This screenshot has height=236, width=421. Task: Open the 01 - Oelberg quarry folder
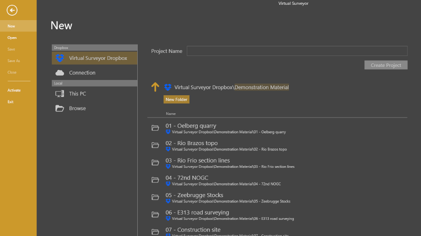(x=191, y=126)
